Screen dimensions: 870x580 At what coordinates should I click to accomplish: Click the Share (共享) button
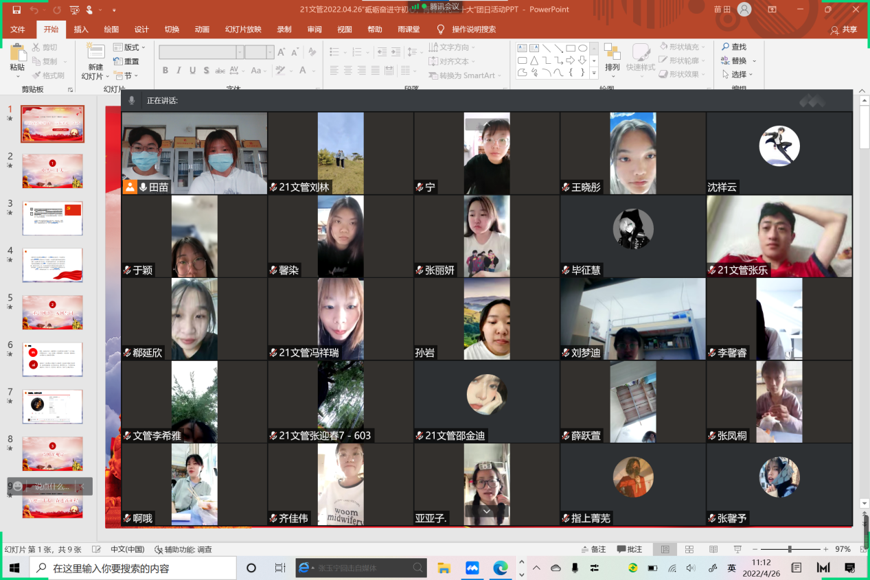(x=844, y=30)
